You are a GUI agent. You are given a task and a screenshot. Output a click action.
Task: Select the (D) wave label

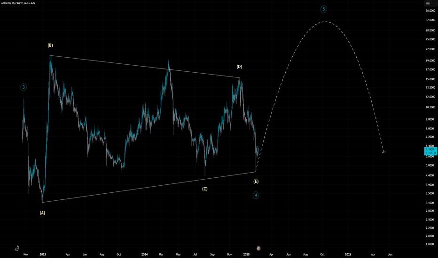[239, 67]
